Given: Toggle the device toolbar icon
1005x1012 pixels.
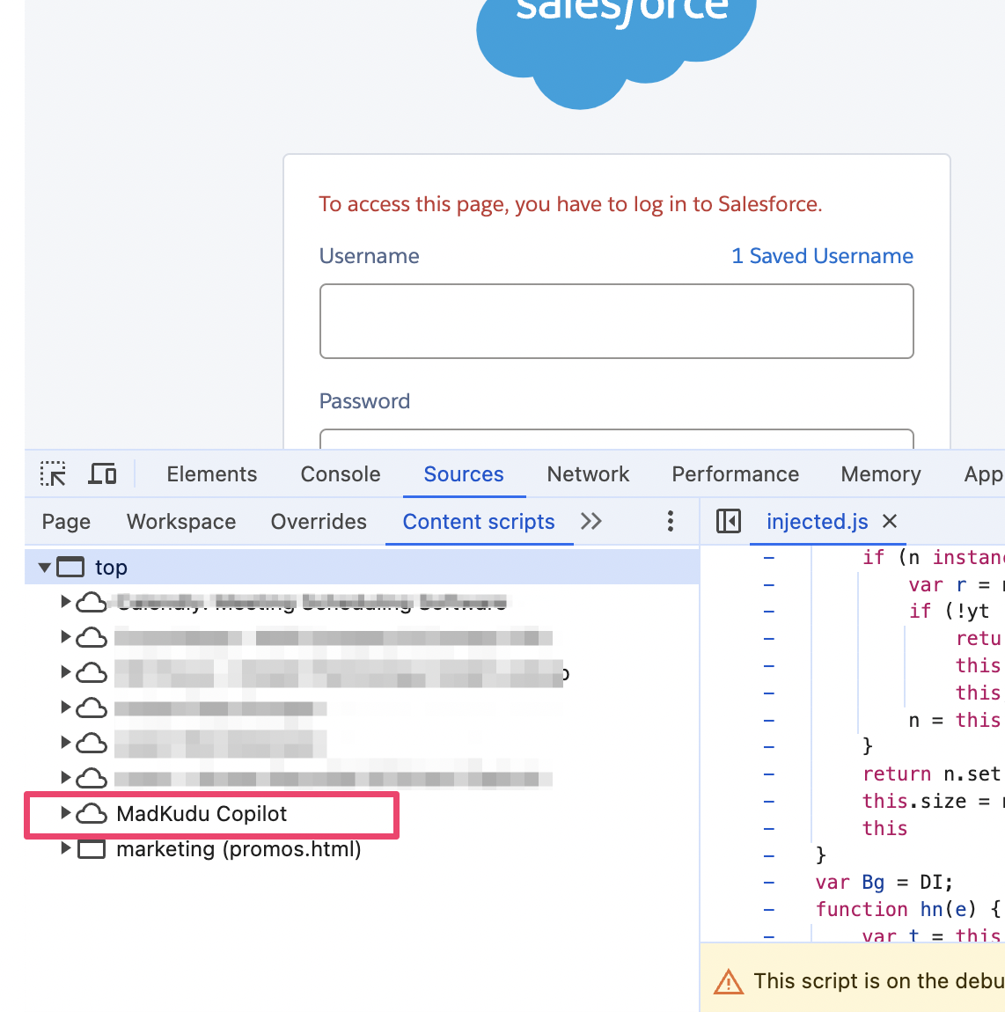Looking at the screenshot, I should pyautogui.click(x=102, y=473).
